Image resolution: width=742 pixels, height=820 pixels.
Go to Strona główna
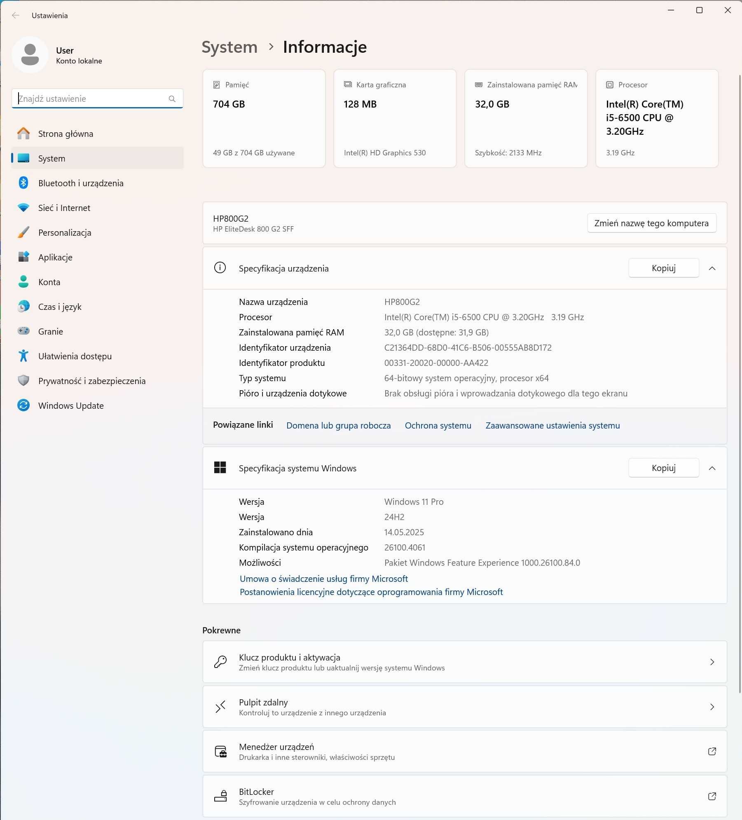tap(97, 134)
